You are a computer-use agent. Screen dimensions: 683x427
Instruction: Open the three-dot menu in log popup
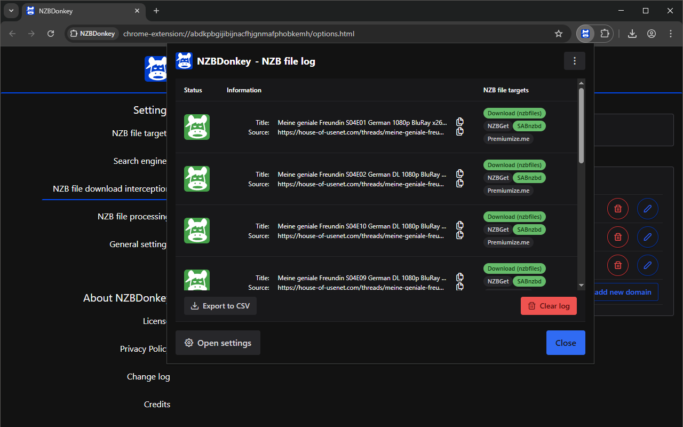(x=574, y=61)
